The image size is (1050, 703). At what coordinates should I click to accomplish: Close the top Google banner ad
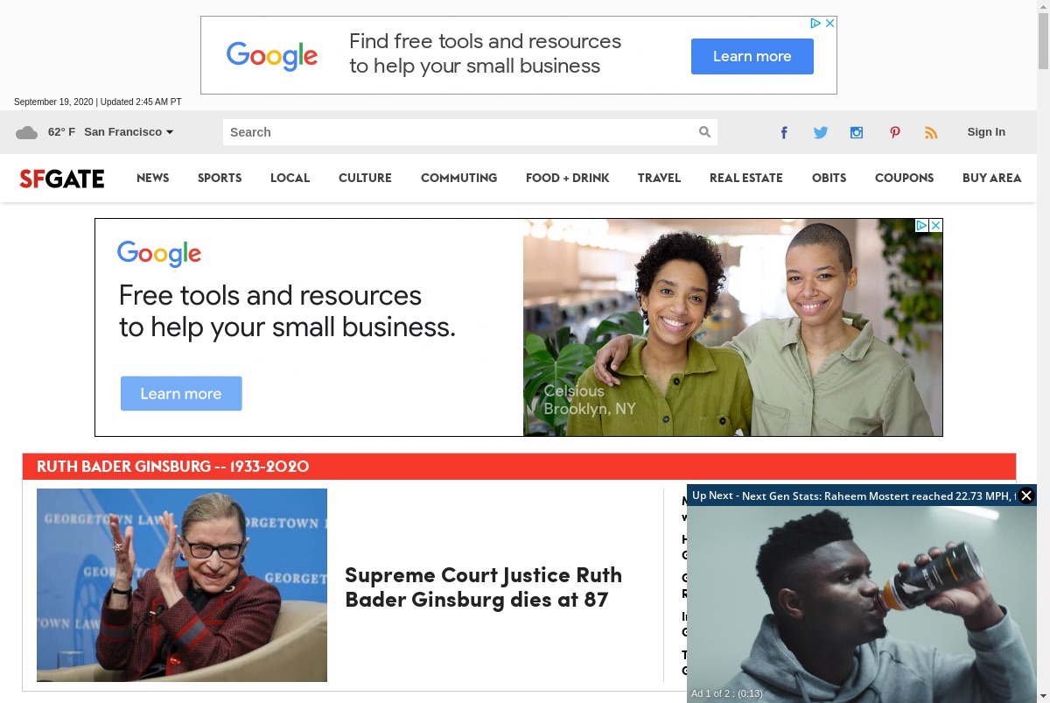coord(830,23)
